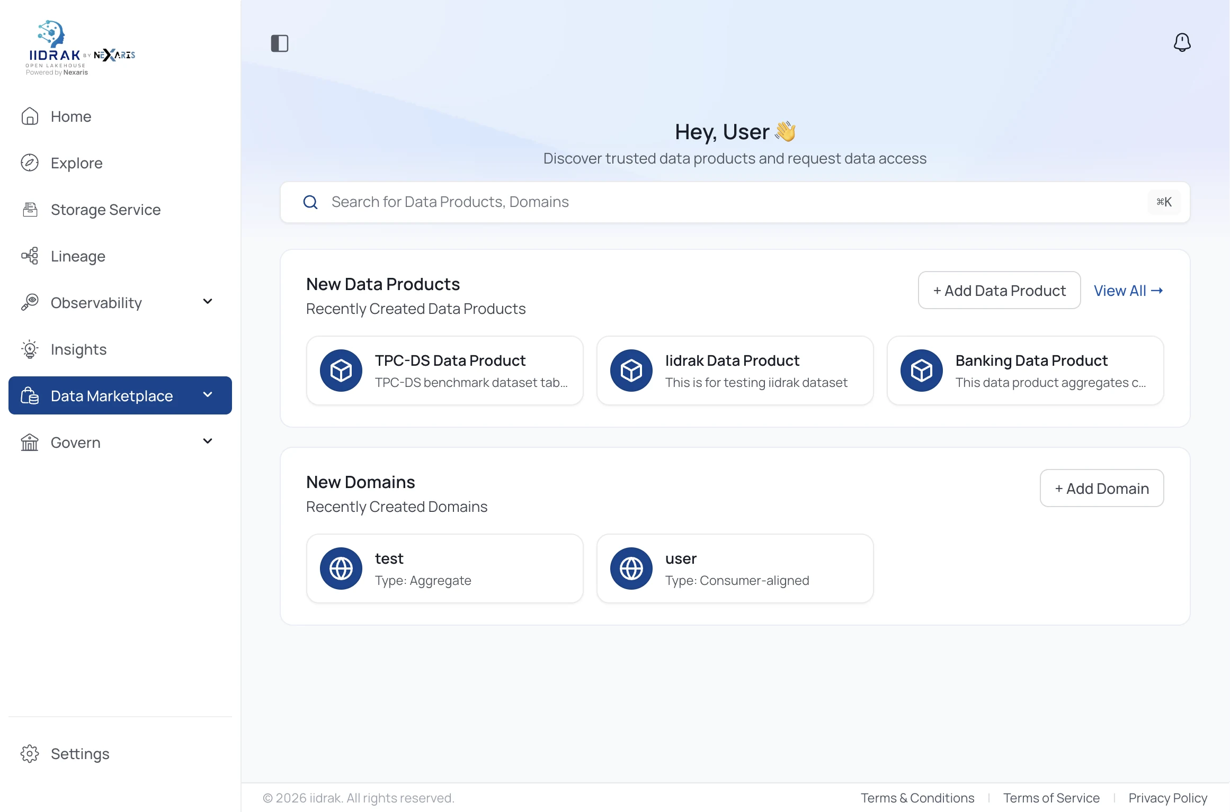The width and height of the screenshot is (1230, 812).
Task: Expand the Govern chevron
Action: pyautogui.click(x=208, y=441)
